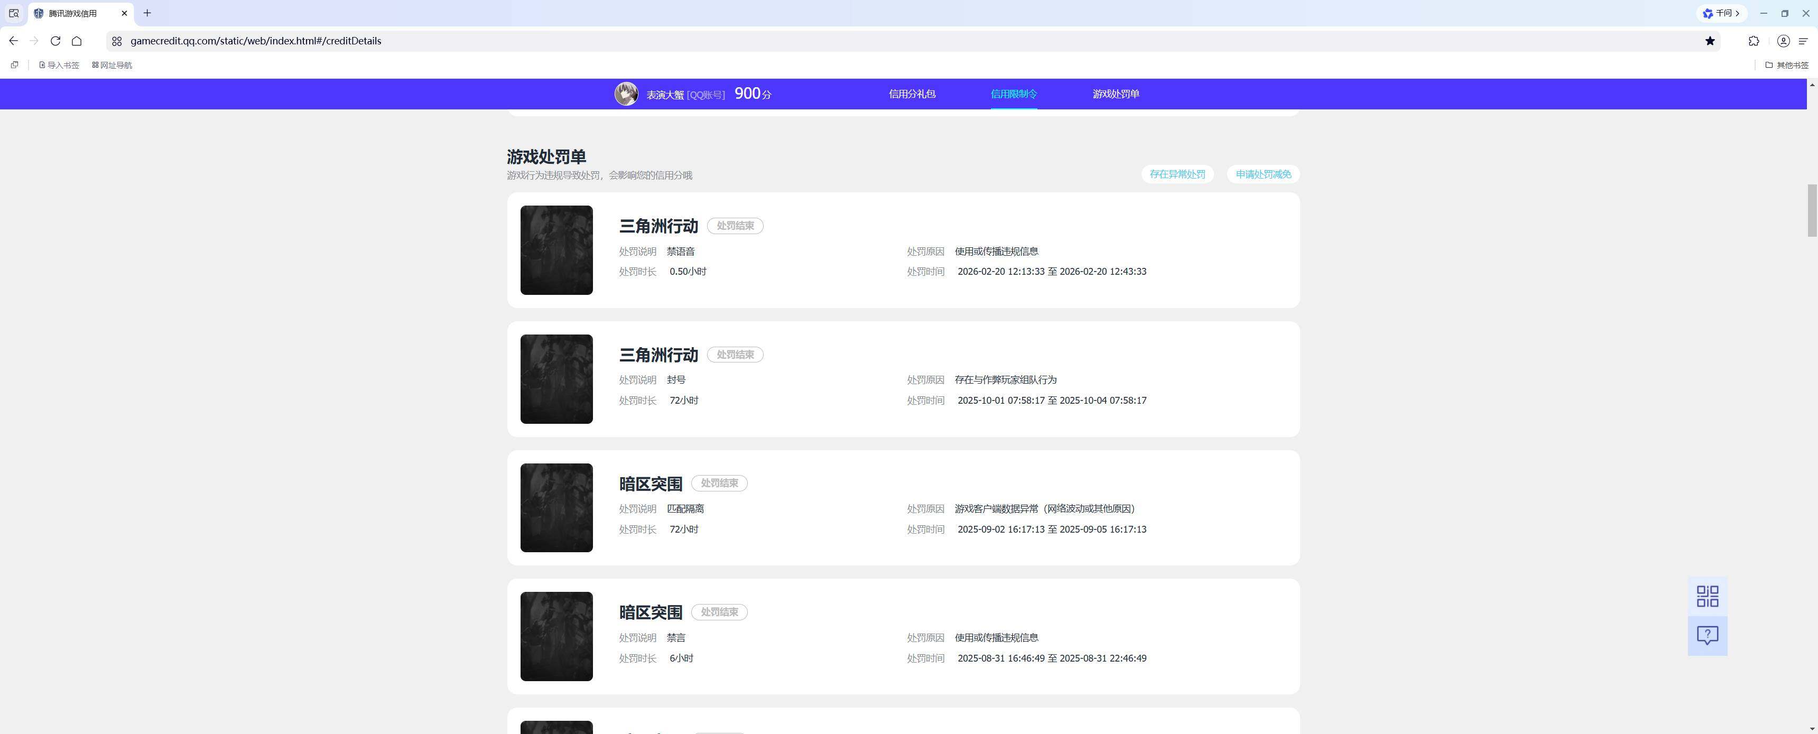Open the 信用限制令 nav tab
Image resolution: width=1818 pixels, height=734 pixels.
1014,94
